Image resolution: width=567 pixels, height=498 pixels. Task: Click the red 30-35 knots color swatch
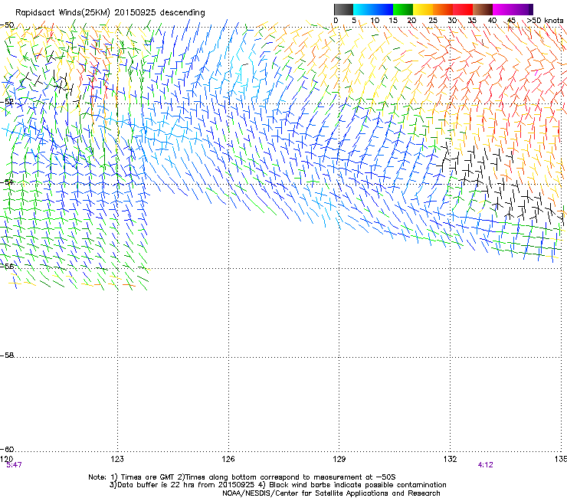pyautogui.click(x=463, y=9)
